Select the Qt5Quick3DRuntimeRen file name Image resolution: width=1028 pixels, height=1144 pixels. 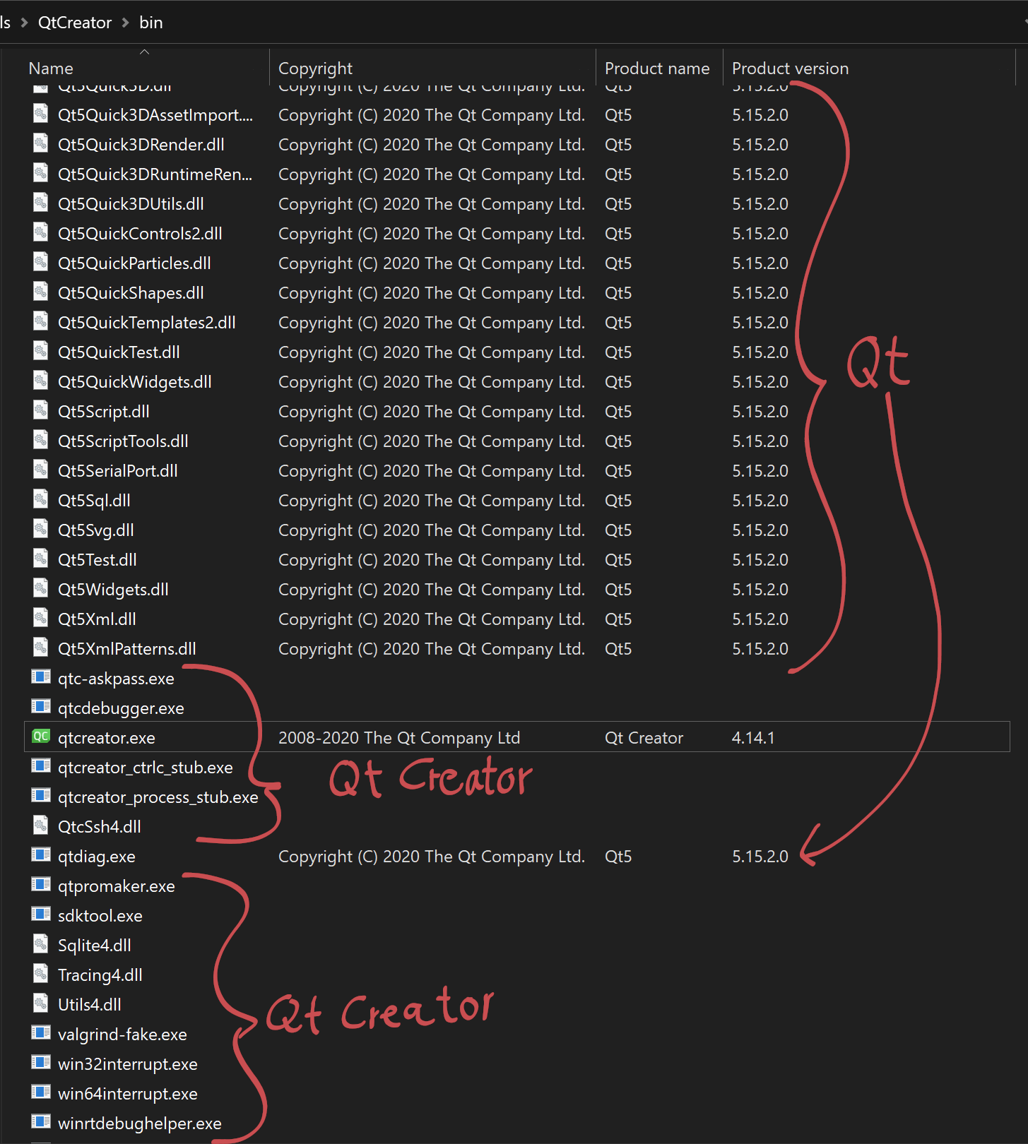coord(155,174)
